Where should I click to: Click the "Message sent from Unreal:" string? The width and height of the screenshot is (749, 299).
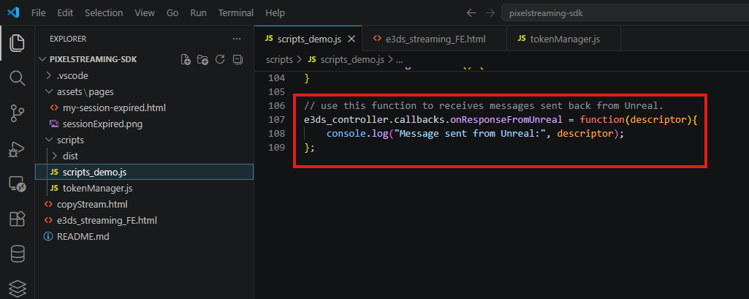pos(468,135)
